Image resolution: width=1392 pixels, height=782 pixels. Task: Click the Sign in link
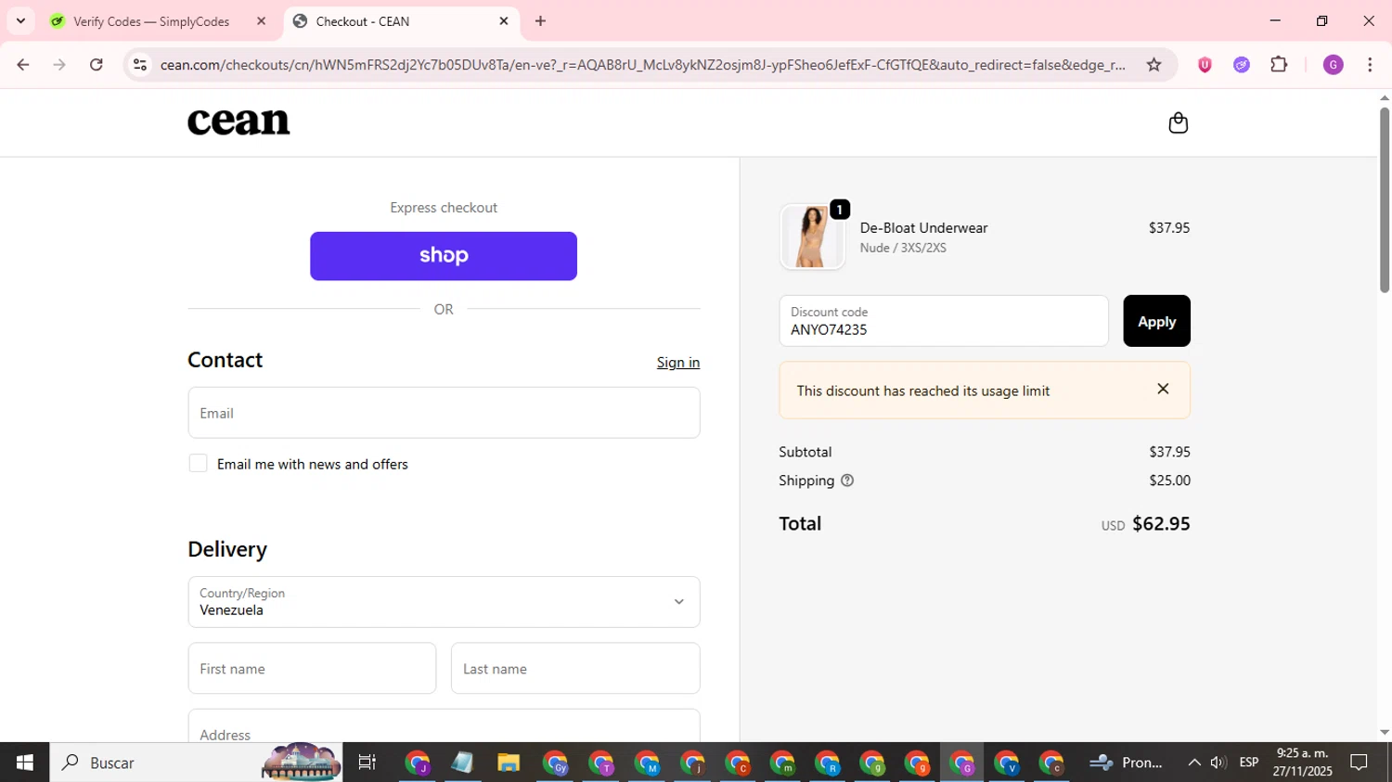pos(678,363)
